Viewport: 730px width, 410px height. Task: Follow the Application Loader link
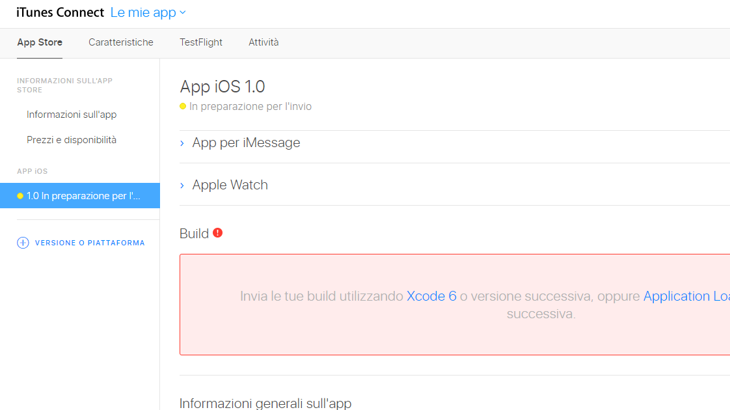(x=686, y=296)
